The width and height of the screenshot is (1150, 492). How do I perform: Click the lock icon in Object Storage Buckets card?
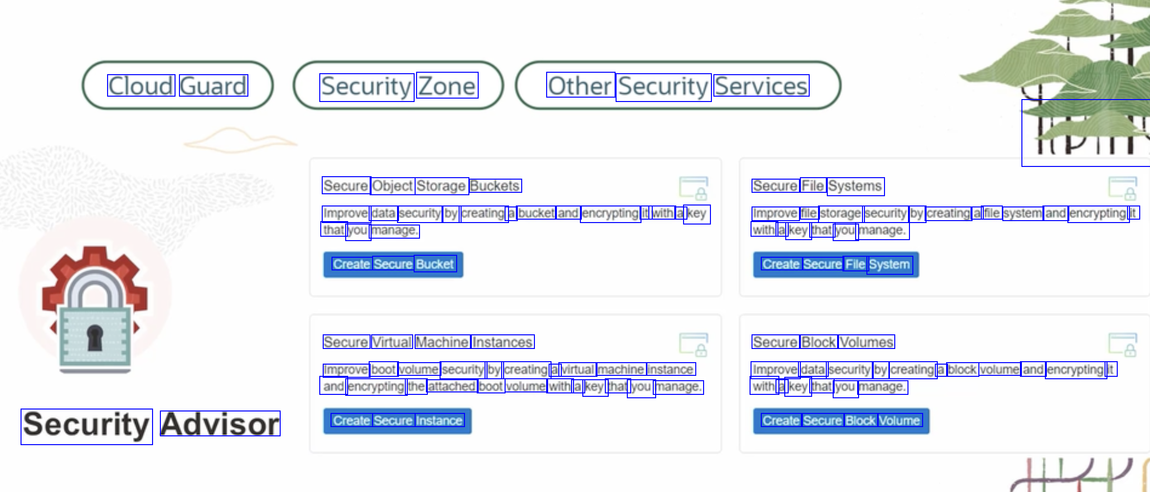694,188
